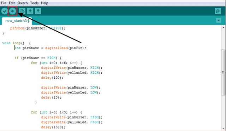The image size is (226, 131).
Task: Click the 'delay(1500);' line
Action: pyautogui.click(x=53, y=127)
